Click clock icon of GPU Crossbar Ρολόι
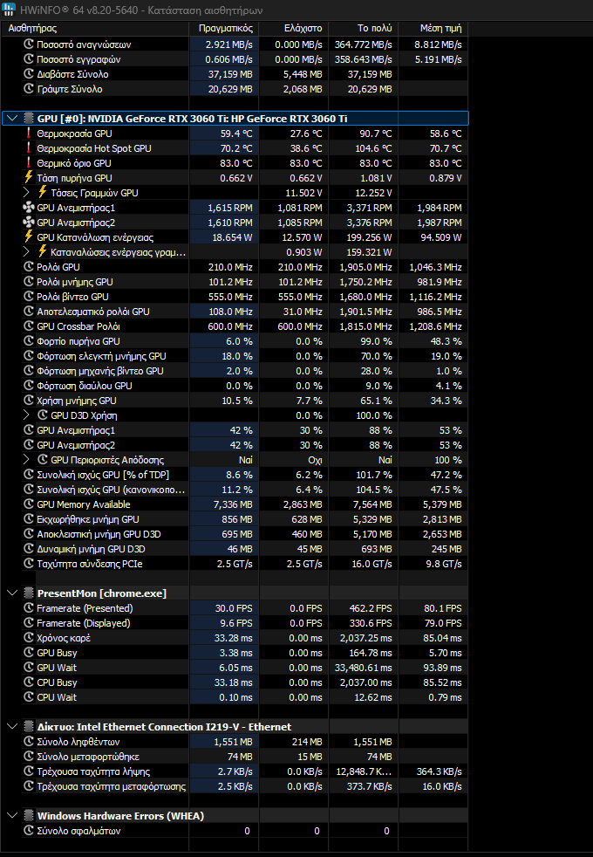Viewport: 593px width, 857px height. point(29,326)
